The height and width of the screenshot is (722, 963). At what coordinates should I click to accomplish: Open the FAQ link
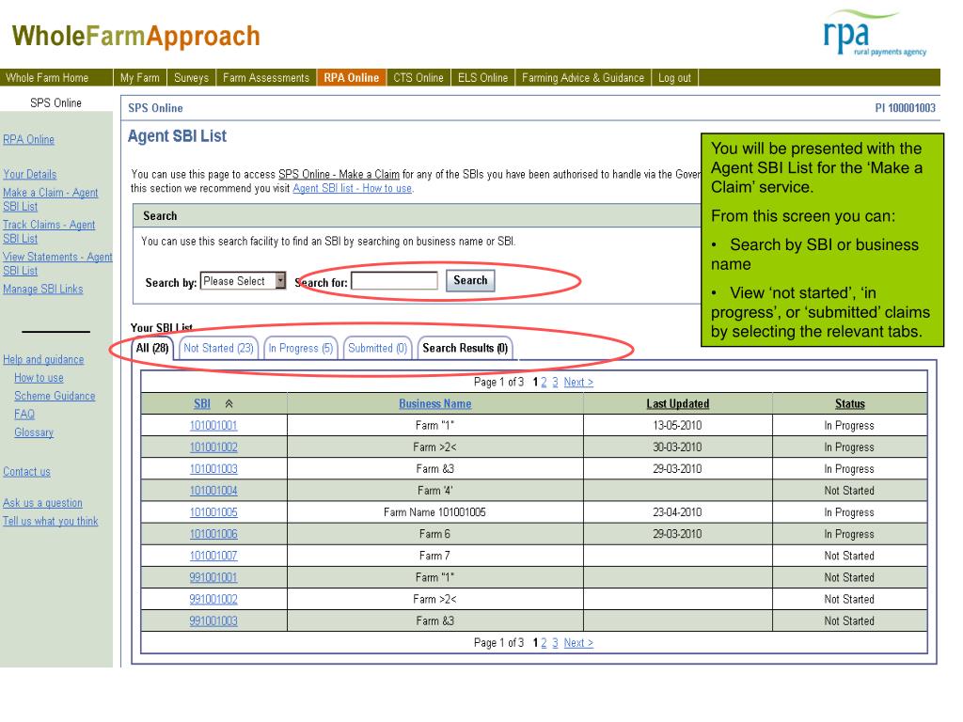point(24,415)
